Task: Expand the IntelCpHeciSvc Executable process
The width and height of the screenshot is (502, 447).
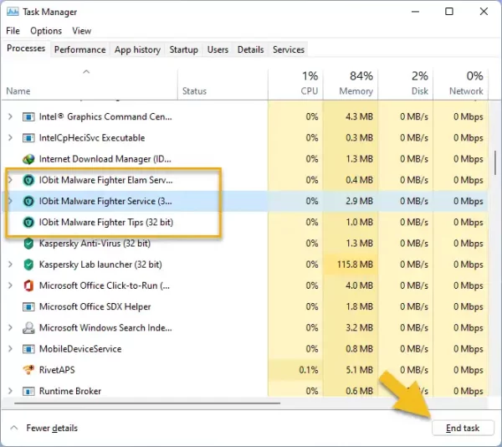Action: 10,137
